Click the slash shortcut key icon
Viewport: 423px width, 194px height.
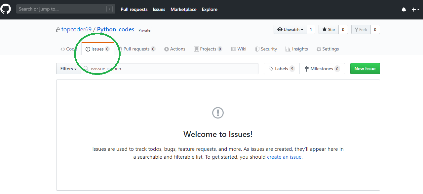tap(109, 9)
